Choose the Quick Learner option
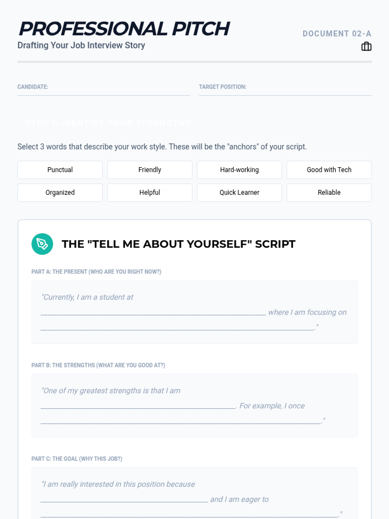The width and height of the screenshot is (389, 519). [240, 192]
